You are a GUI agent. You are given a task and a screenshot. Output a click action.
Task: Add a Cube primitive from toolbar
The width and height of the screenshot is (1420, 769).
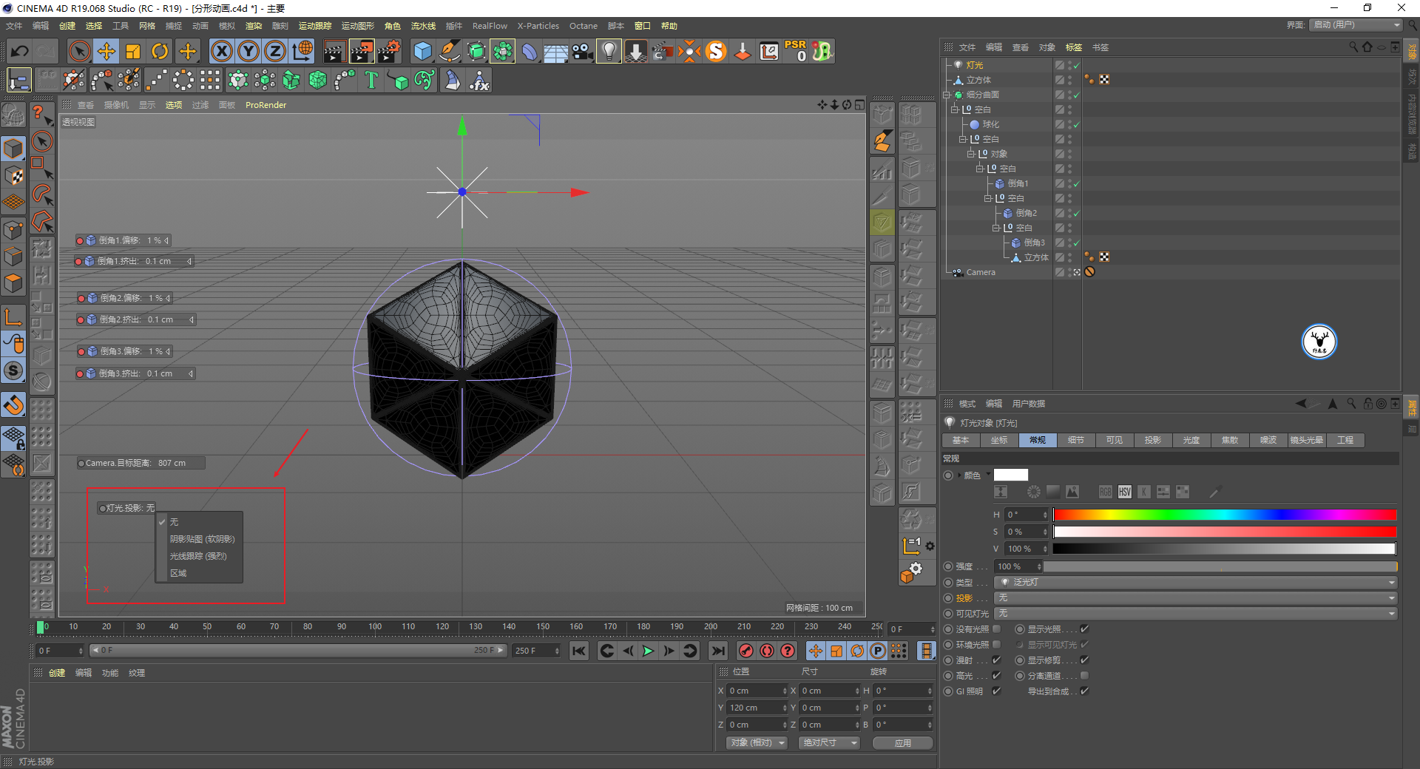422,51
